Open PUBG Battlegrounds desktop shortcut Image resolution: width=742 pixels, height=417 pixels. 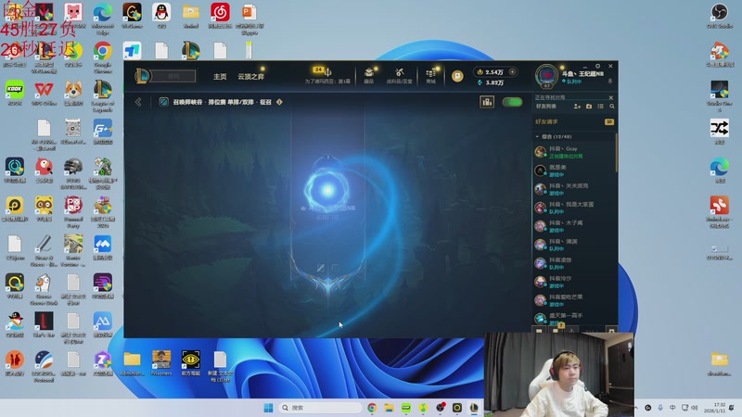(73, 173)
